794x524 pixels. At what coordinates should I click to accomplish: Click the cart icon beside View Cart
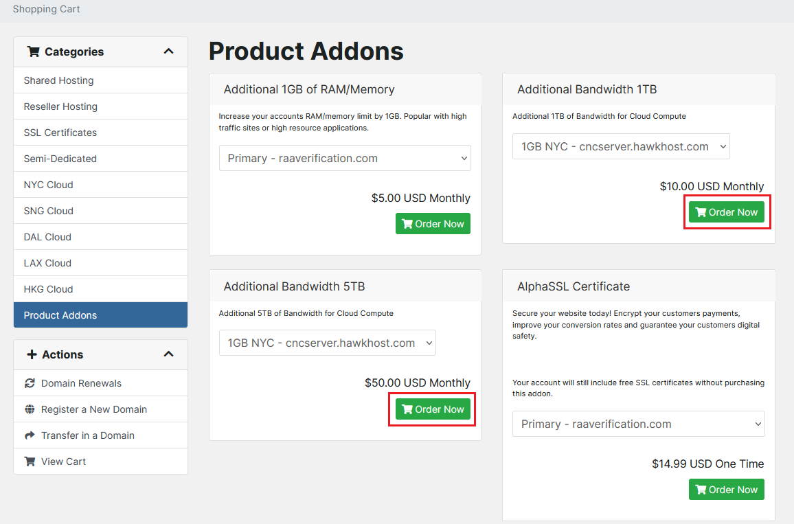[x=30, y=462]
